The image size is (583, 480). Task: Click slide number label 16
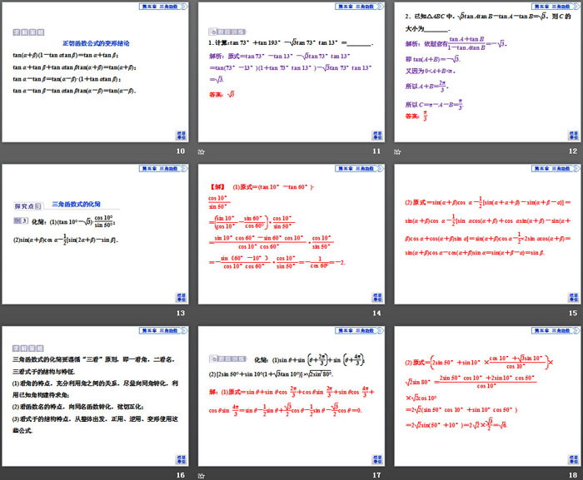[x=181, y=475]
